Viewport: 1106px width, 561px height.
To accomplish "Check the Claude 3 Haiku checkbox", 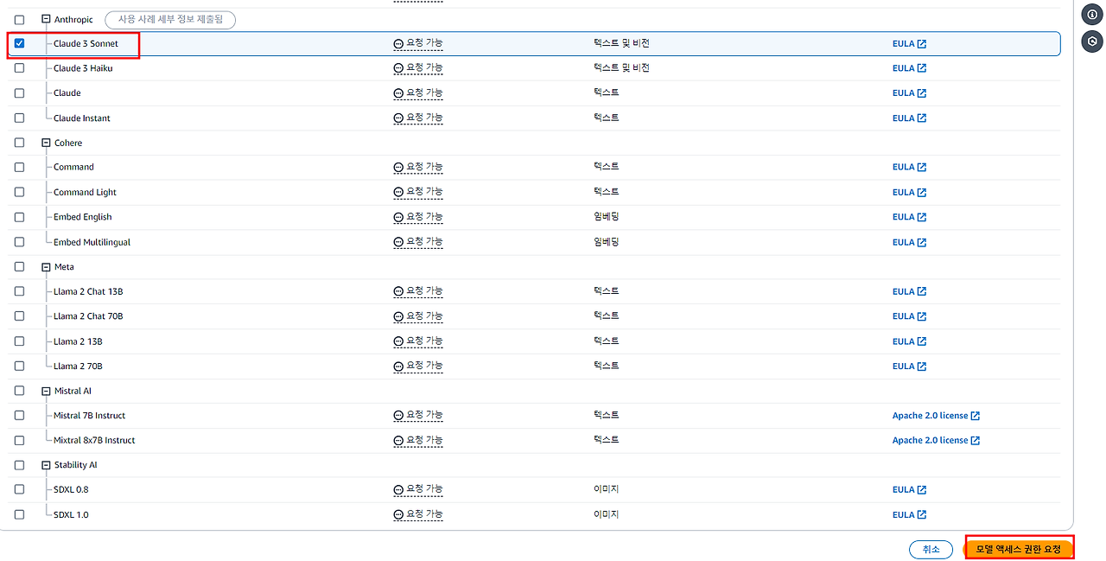I will tap(19, 68).
